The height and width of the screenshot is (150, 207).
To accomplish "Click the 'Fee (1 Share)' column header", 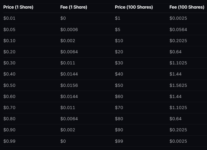I will point(73,7).
